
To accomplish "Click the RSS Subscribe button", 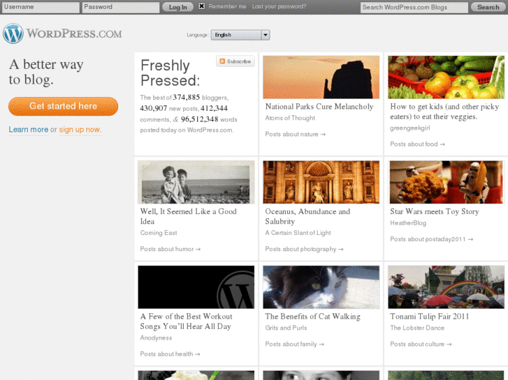I will (235, 61).
